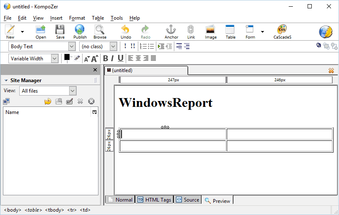Open the Edit menu

click(x=22, y=18)
